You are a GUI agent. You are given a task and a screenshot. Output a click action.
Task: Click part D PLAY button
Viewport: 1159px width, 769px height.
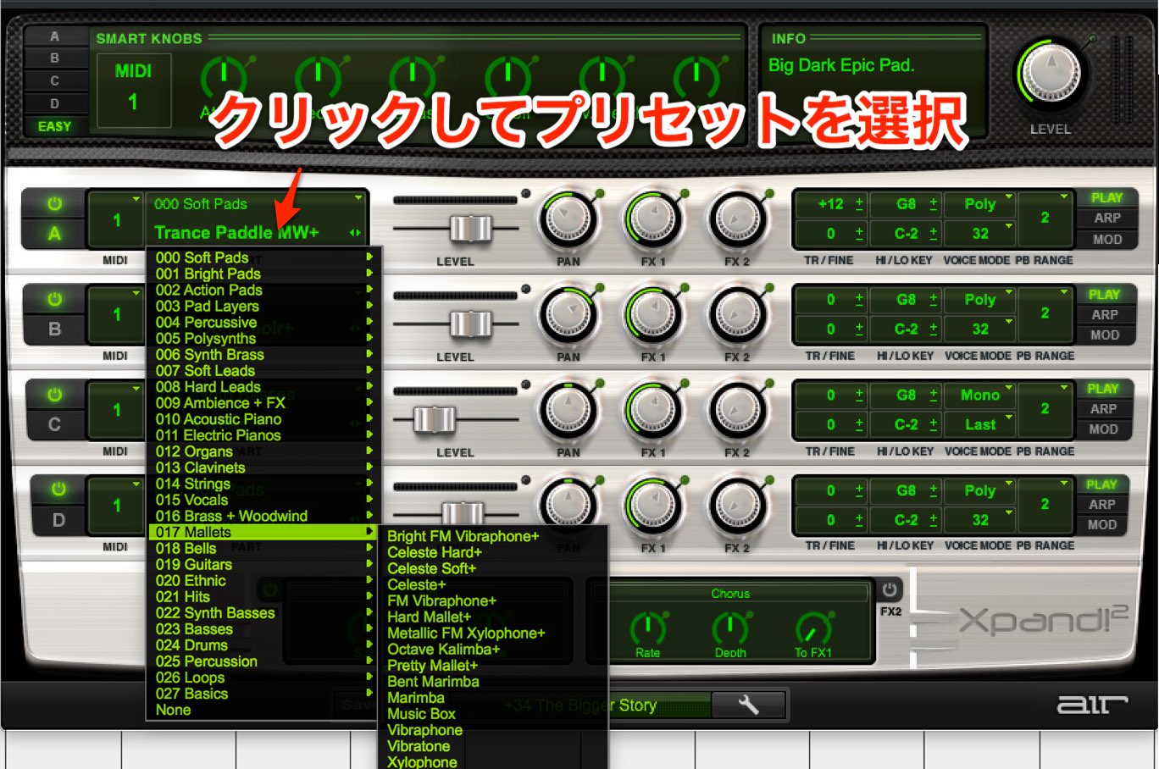click(x=1101, y=484)
